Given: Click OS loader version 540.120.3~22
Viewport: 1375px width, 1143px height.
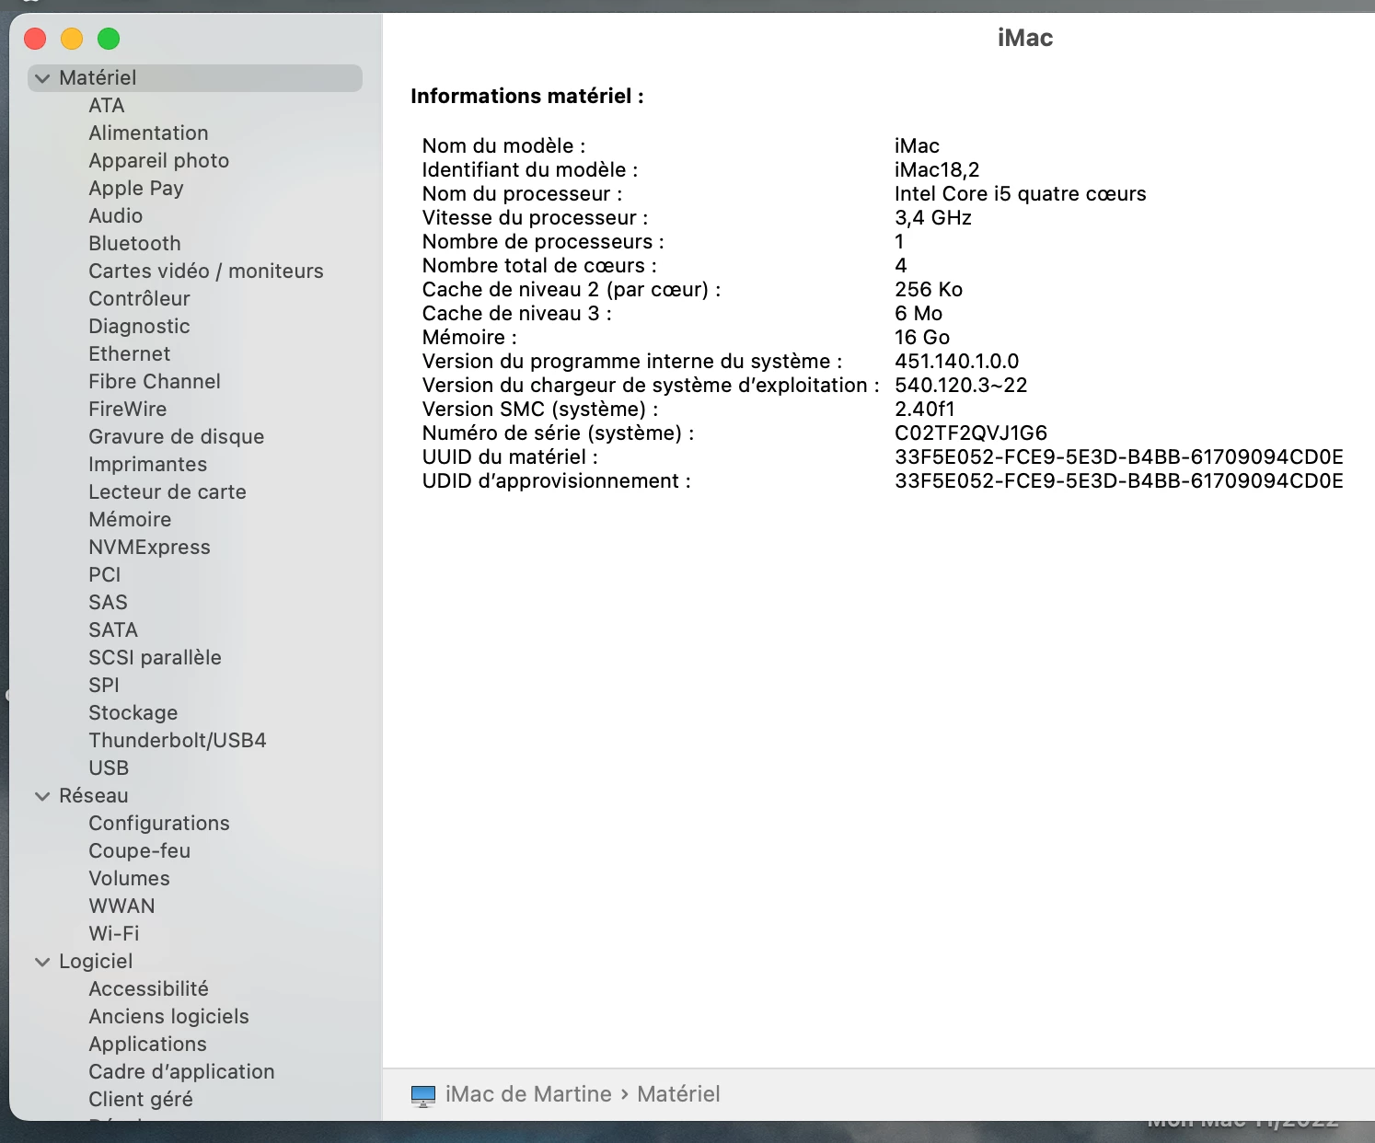Looking at the screenshot, I should [961, 386].
